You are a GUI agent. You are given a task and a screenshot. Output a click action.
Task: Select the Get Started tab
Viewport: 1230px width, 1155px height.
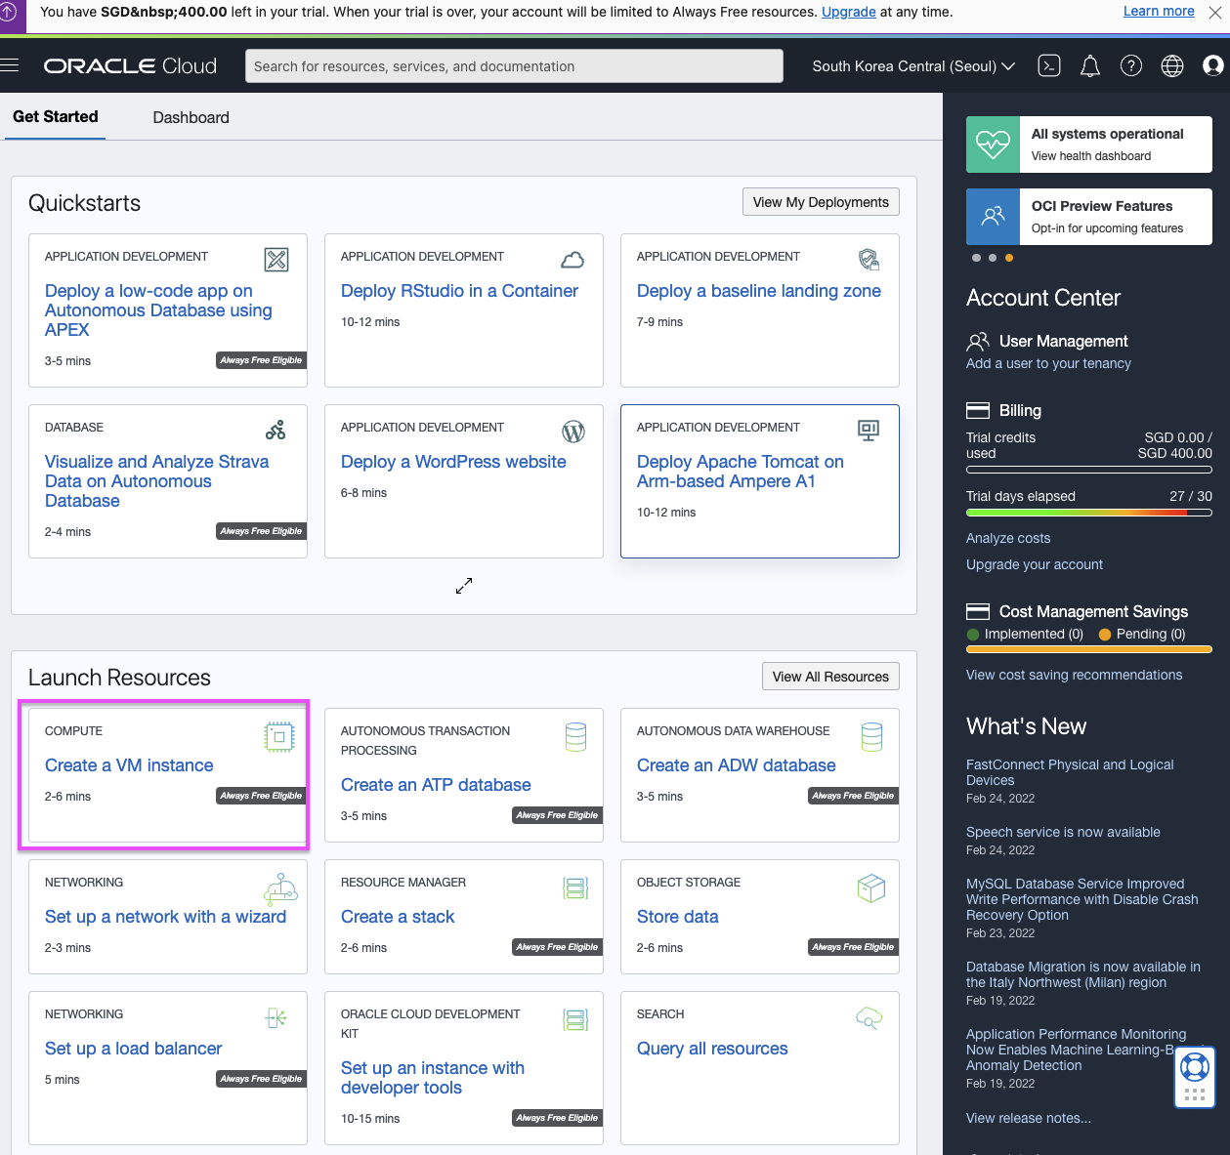click(x=56, y=116)
